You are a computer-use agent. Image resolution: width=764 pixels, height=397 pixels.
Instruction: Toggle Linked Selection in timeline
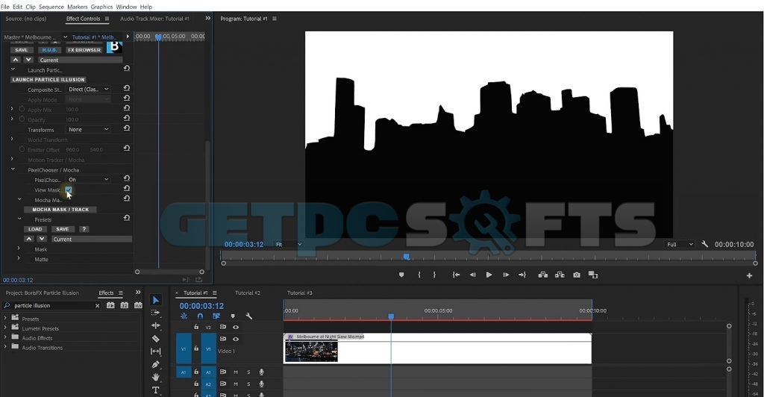tap(216, 316)
